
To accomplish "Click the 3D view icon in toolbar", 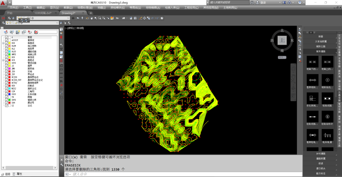I will point(3,18).
